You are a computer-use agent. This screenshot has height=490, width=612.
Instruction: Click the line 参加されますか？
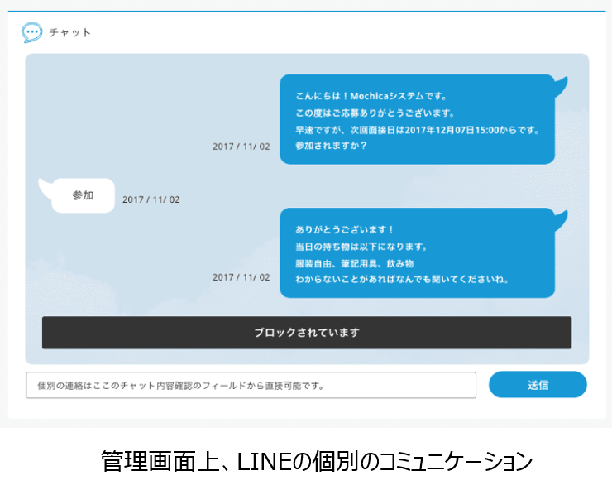332,146
